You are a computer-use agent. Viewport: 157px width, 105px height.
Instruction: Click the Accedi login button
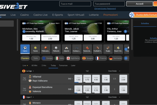click(x=139, y=4)
